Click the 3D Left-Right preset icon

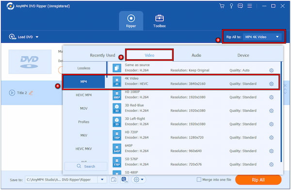[x=117, y=122]
